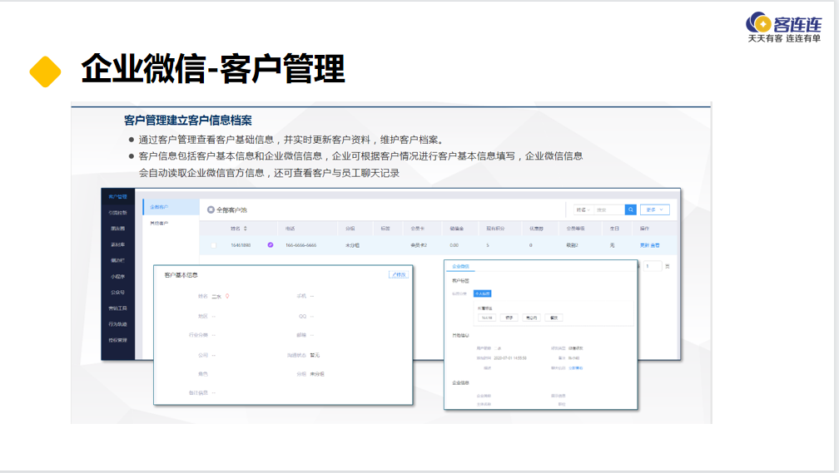The image size is (839, 473).
Task: Click the sort arrows on 姓名 column
Action: pyautogui.click(x=245, y=228)
